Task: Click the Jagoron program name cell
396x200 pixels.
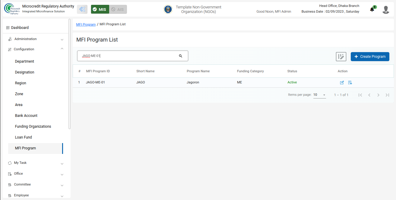Action: coord(193,83)
